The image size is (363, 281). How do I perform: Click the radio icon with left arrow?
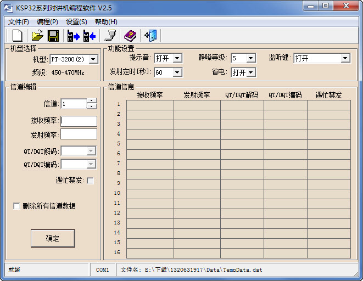[90, 36]
